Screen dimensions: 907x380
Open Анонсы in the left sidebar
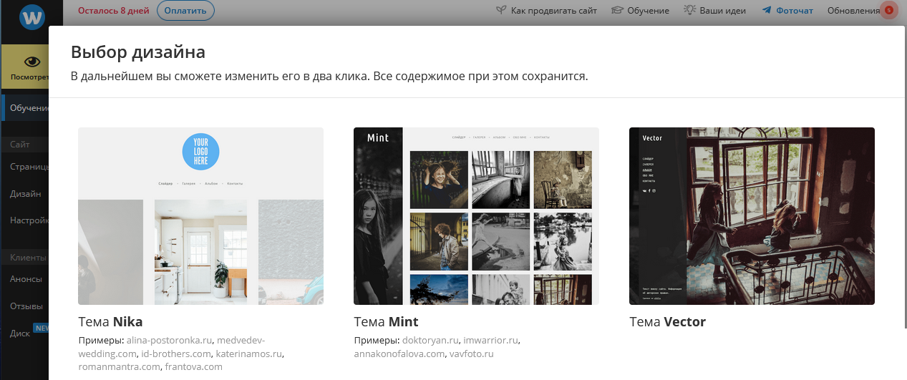[x=26, y=279]
